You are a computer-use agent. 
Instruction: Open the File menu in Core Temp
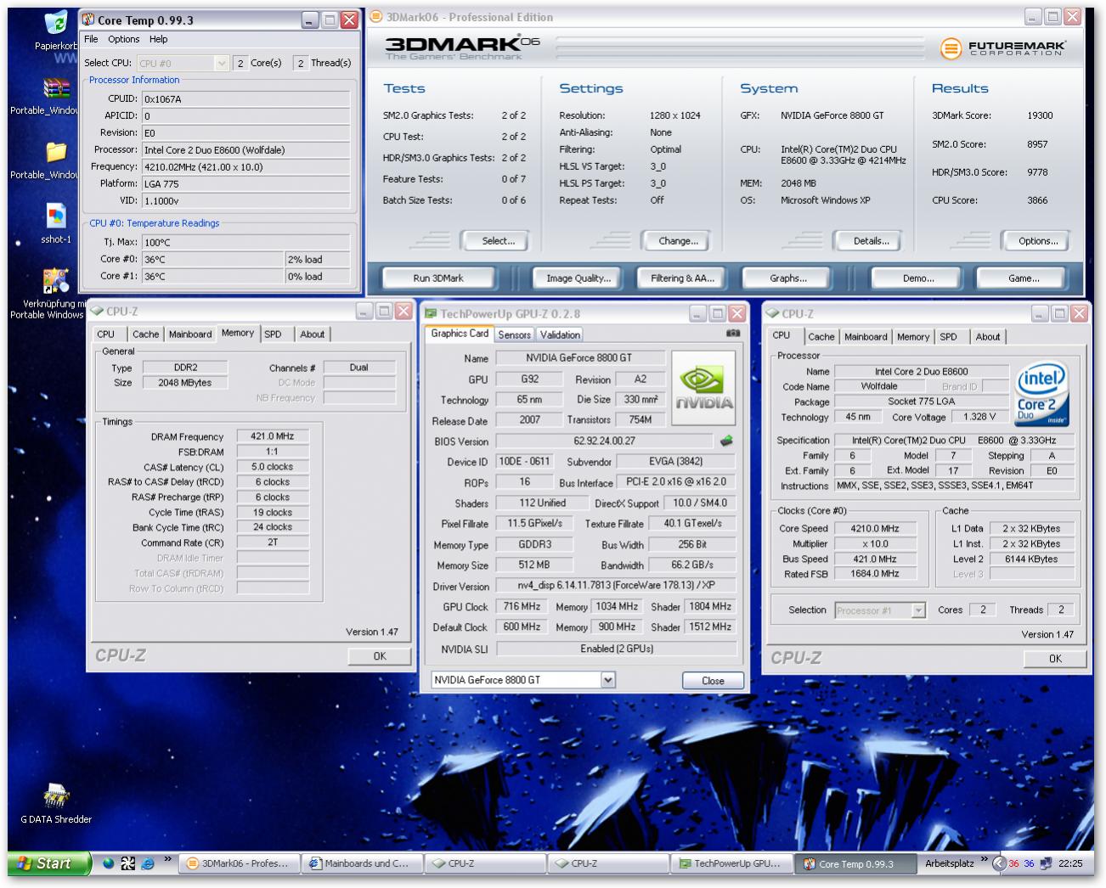[x=91, y=39]
